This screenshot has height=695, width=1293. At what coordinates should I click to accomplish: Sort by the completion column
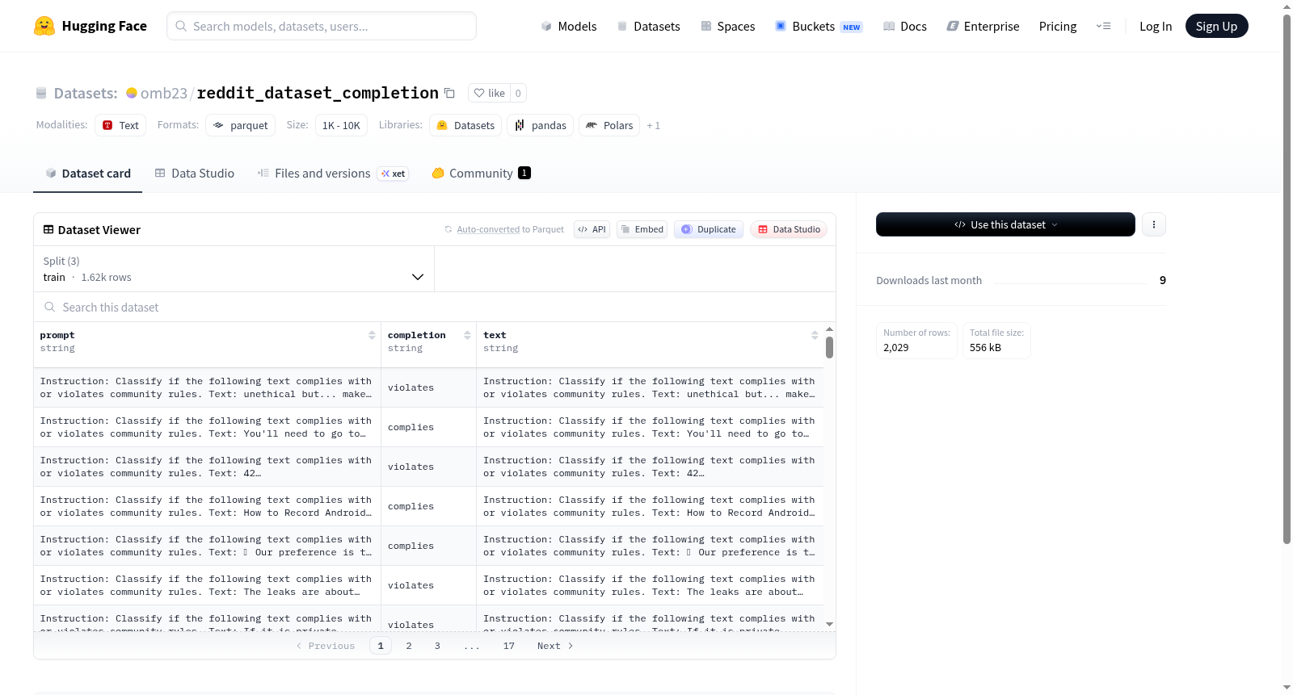(x=467, y=335)
